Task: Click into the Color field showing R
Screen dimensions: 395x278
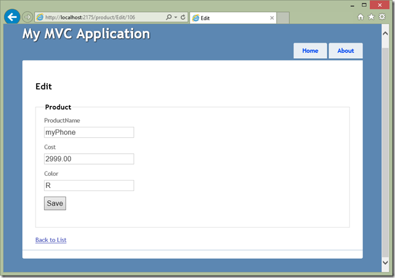Action: pyautogui.click(x=89, y=186)
